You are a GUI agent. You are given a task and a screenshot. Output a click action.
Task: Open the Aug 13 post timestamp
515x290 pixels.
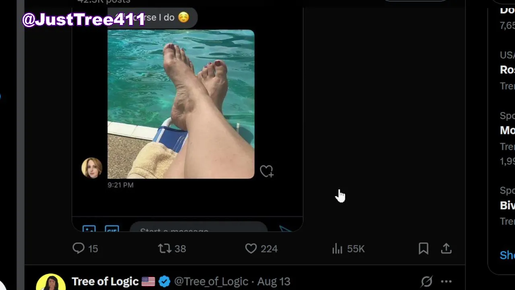[x=274, y=281]
